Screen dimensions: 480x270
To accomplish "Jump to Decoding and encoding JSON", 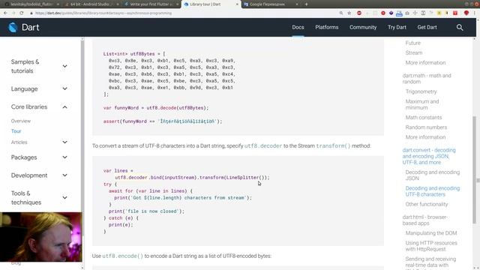I will pyautogui.click(x=433, y=175).
